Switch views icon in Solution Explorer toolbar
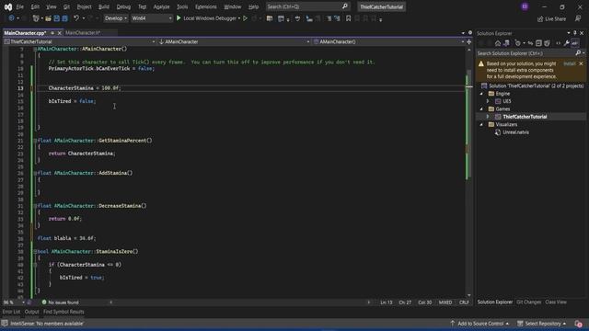Image resolution: width=589 pixels, height=331 pixels. pos(506,43)
